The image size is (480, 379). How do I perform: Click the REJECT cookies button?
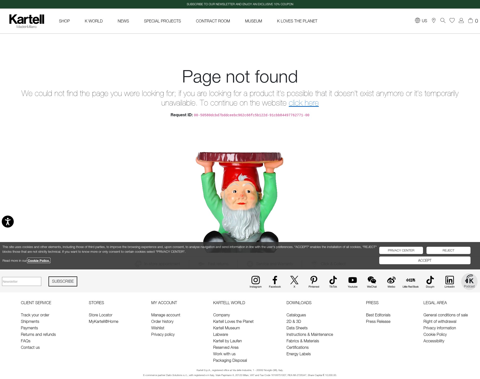(x=448, y=250)
